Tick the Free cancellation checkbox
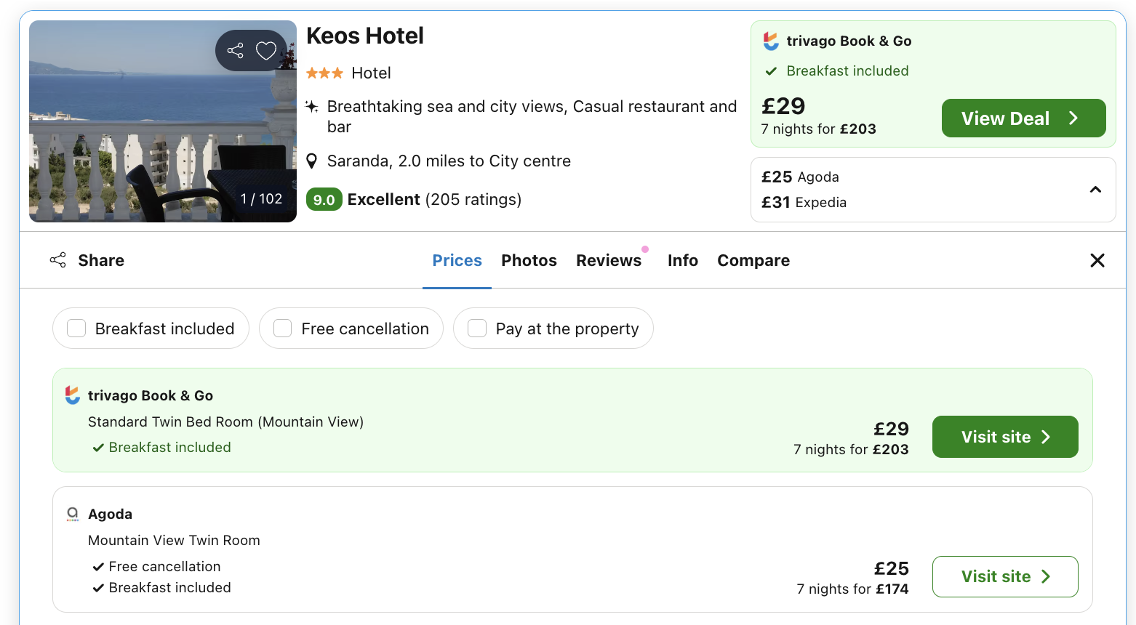The height and width of the screenshot is (625, 1136). pyautogui.click(x=283, y=328)
